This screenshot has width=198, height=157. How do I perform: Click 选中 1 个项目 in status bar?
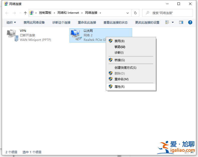point(32,152)
